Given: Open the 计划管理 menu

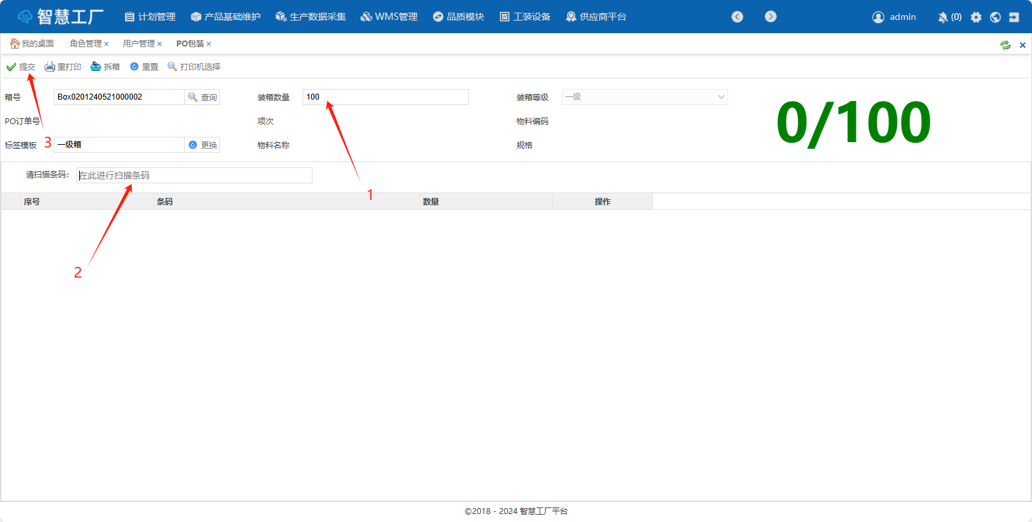Looking at the screenshot, I should 150,17.
